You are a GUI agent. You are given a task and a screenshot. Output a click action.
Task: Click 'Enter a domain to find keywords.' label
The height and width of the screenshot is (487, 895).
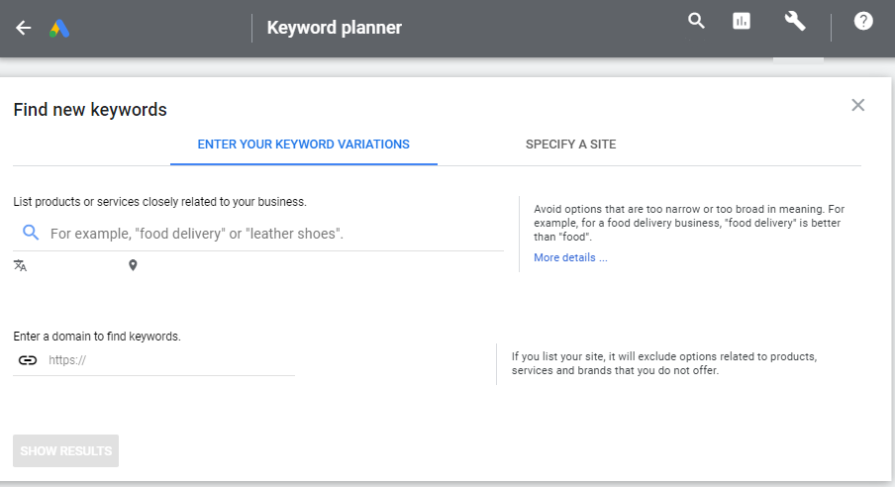97,337
